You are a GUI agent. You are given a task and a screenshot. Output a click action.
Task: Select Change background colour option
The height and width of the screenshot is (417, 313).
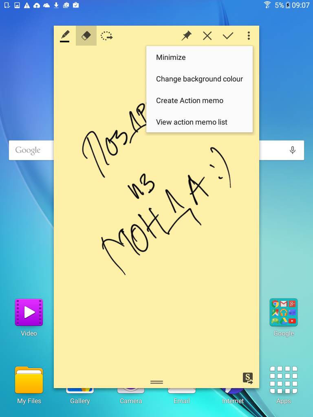coord(199,79)
